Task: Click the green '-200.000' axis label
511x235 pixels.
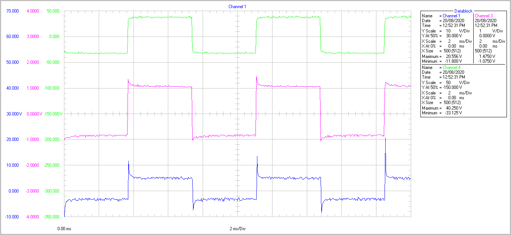Action: 51,139
